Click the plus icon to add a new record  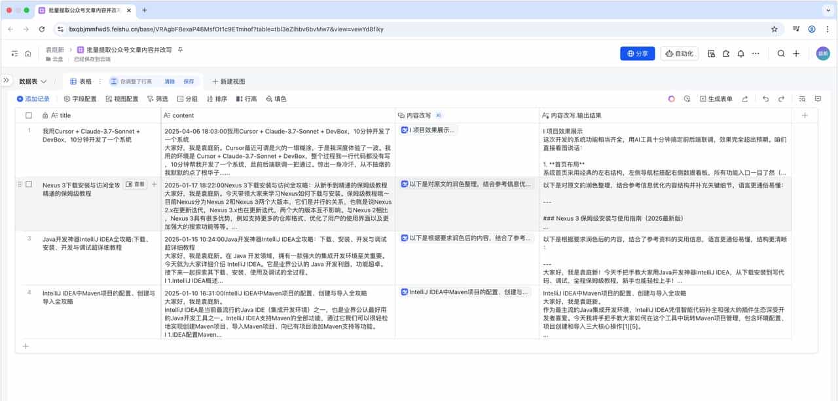26,345
